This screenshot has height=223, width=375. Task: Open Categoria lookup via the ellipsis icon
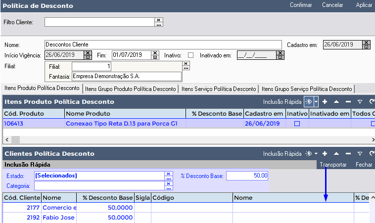(169, 188)
